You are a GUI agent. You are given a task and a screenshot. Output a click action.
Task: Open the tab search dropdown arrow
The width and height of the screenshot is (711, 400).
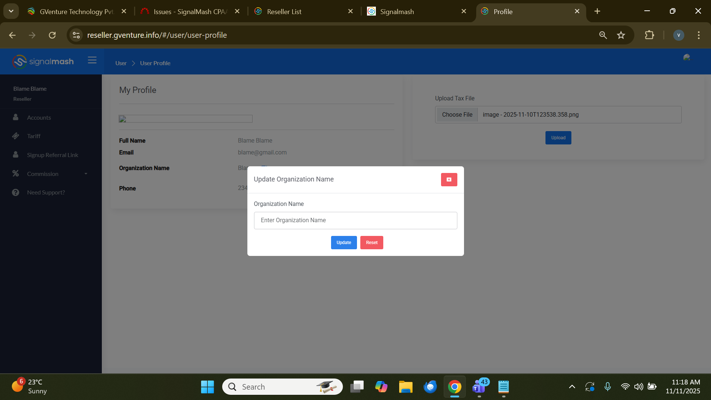pyautogui.click(x=11, y=11)
